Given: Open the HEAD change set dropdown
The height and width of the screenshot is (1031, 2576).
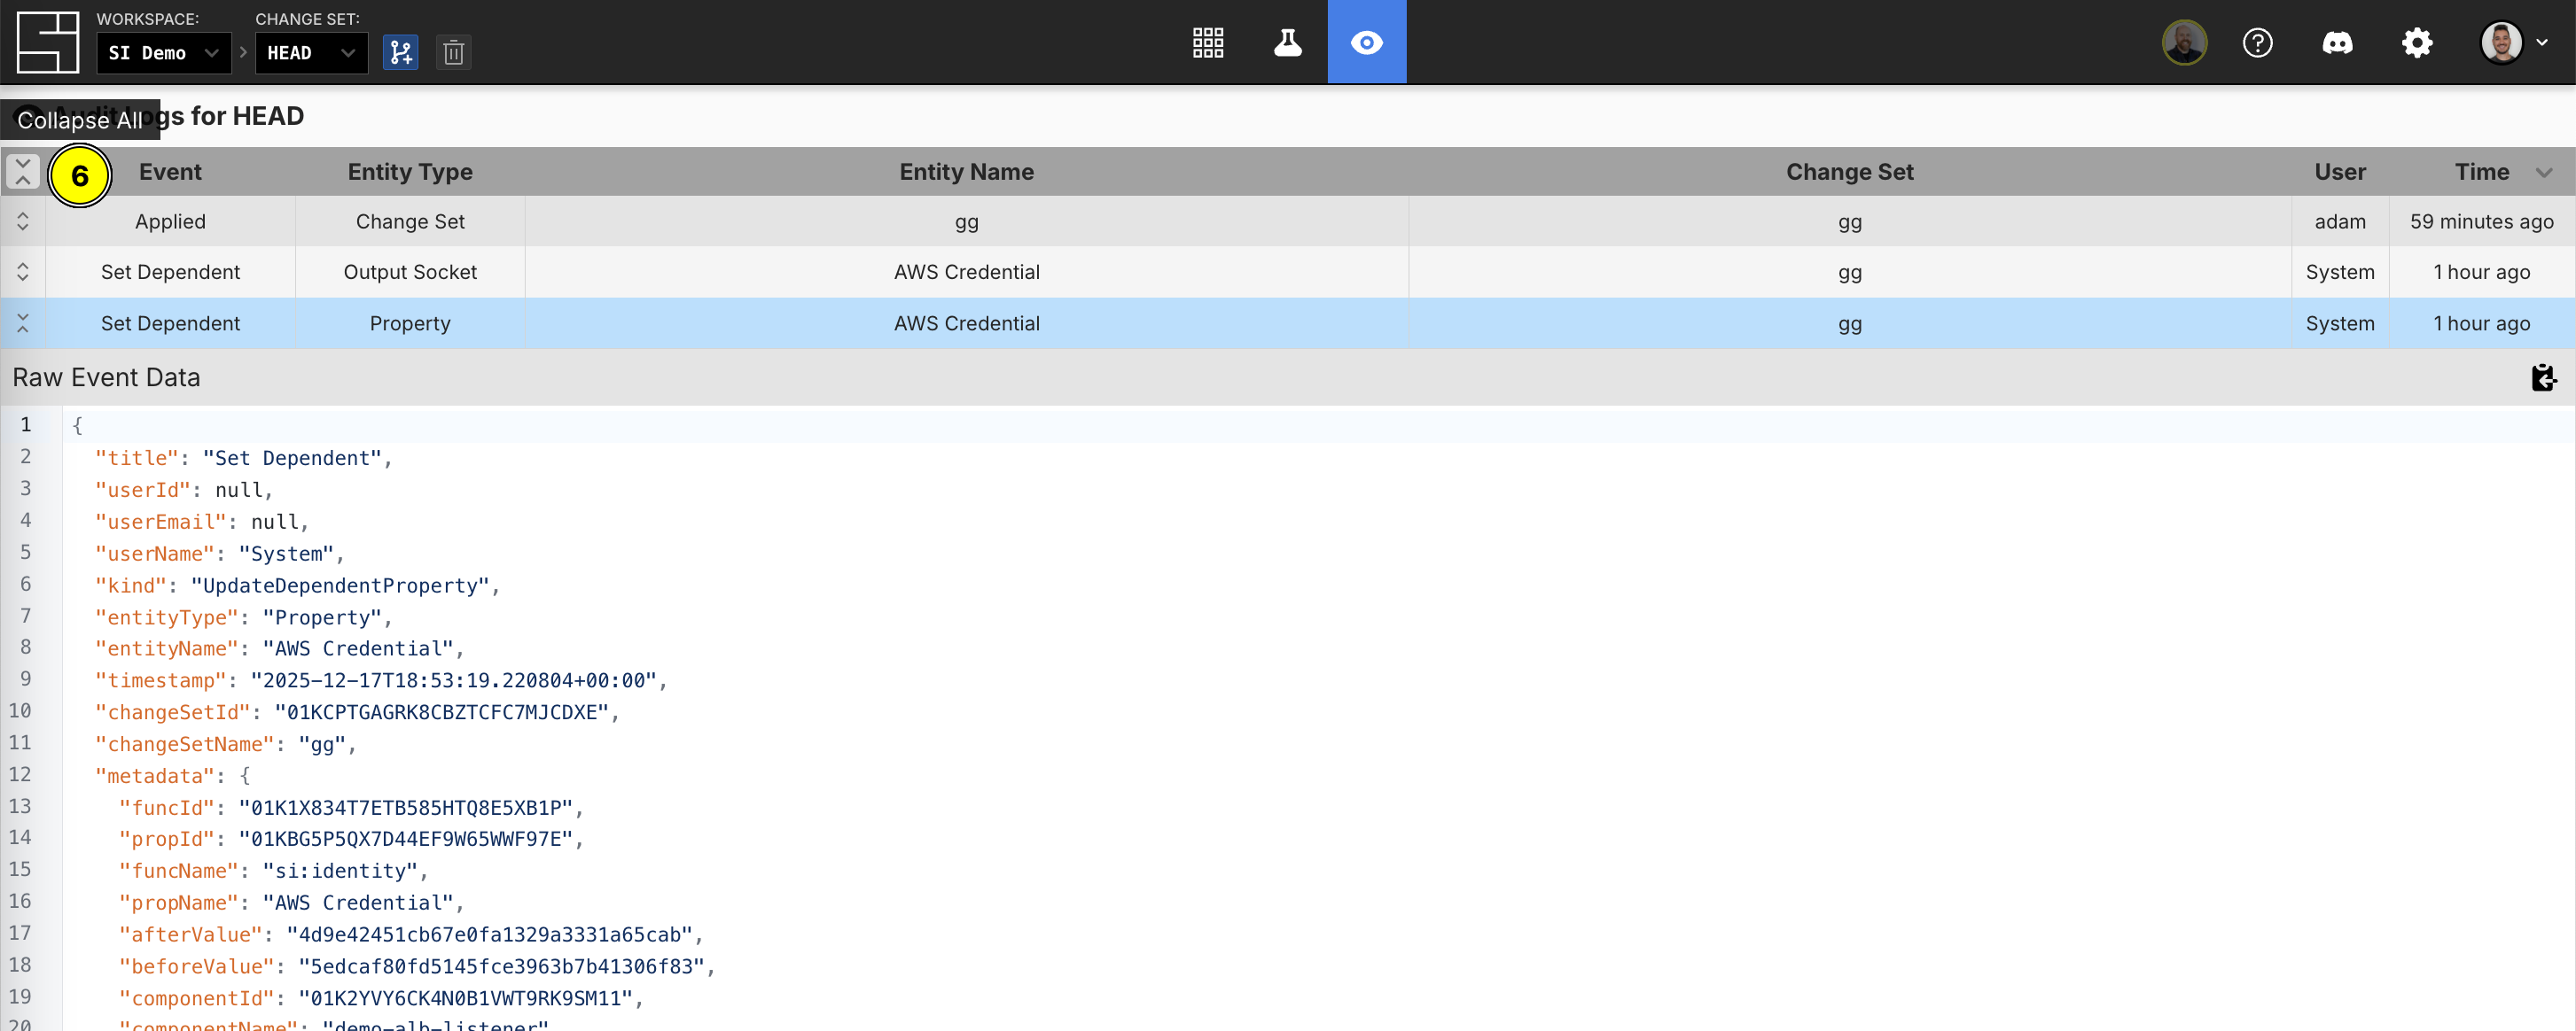Looking at the screenshot, I should pyautogui.click(x=311, y=53).
